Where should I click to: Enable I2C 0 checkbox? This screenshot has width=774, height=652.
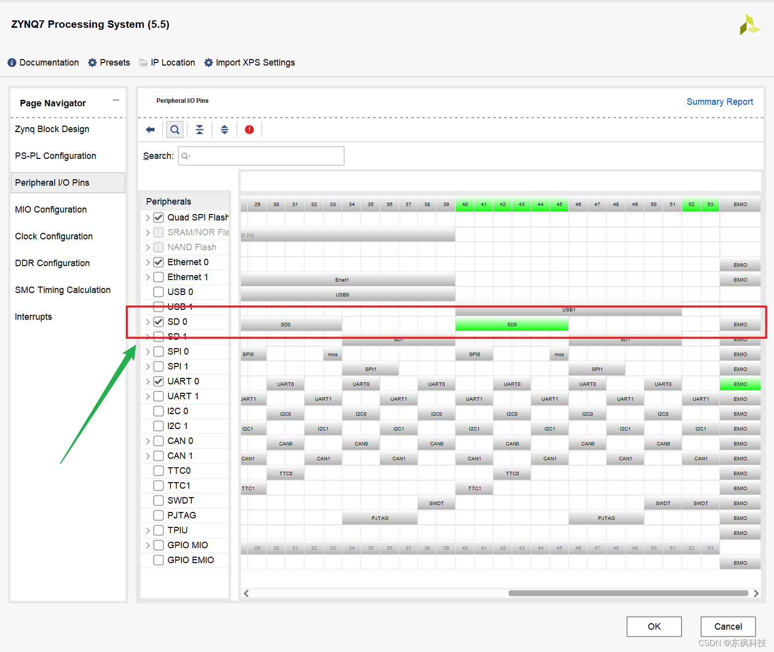(158, 411)
